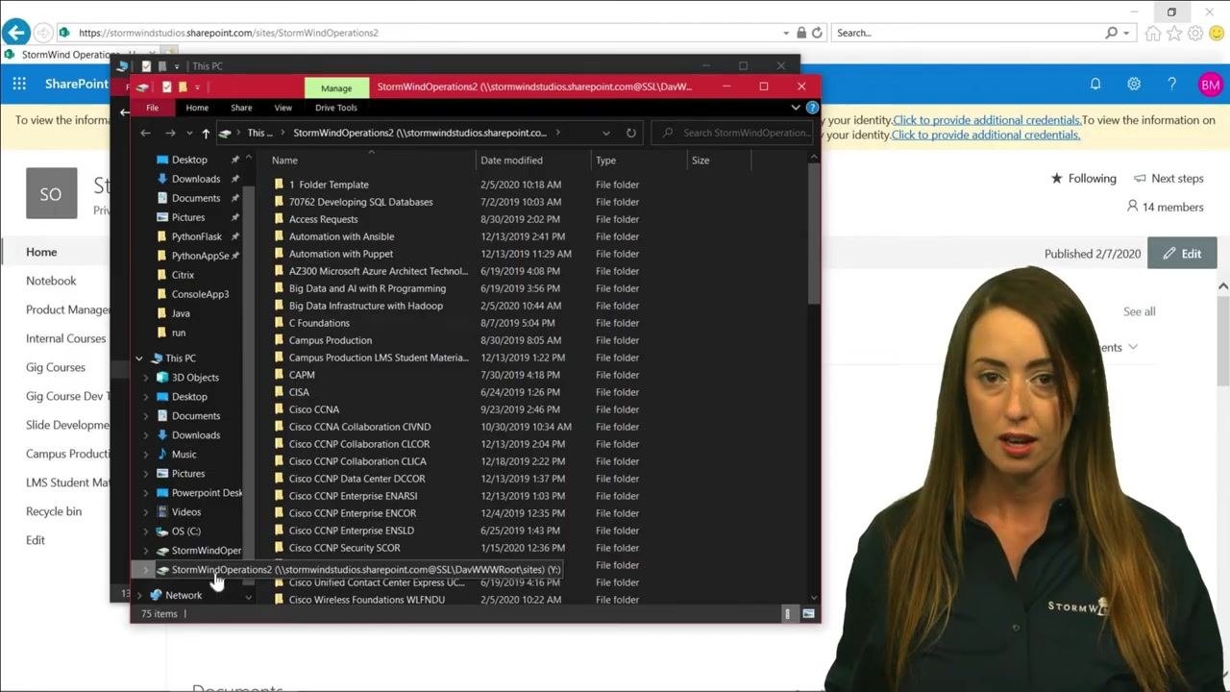1230x692 pixels.
Task: Open the SharePoint help question mark
Action: point(1171,84)
